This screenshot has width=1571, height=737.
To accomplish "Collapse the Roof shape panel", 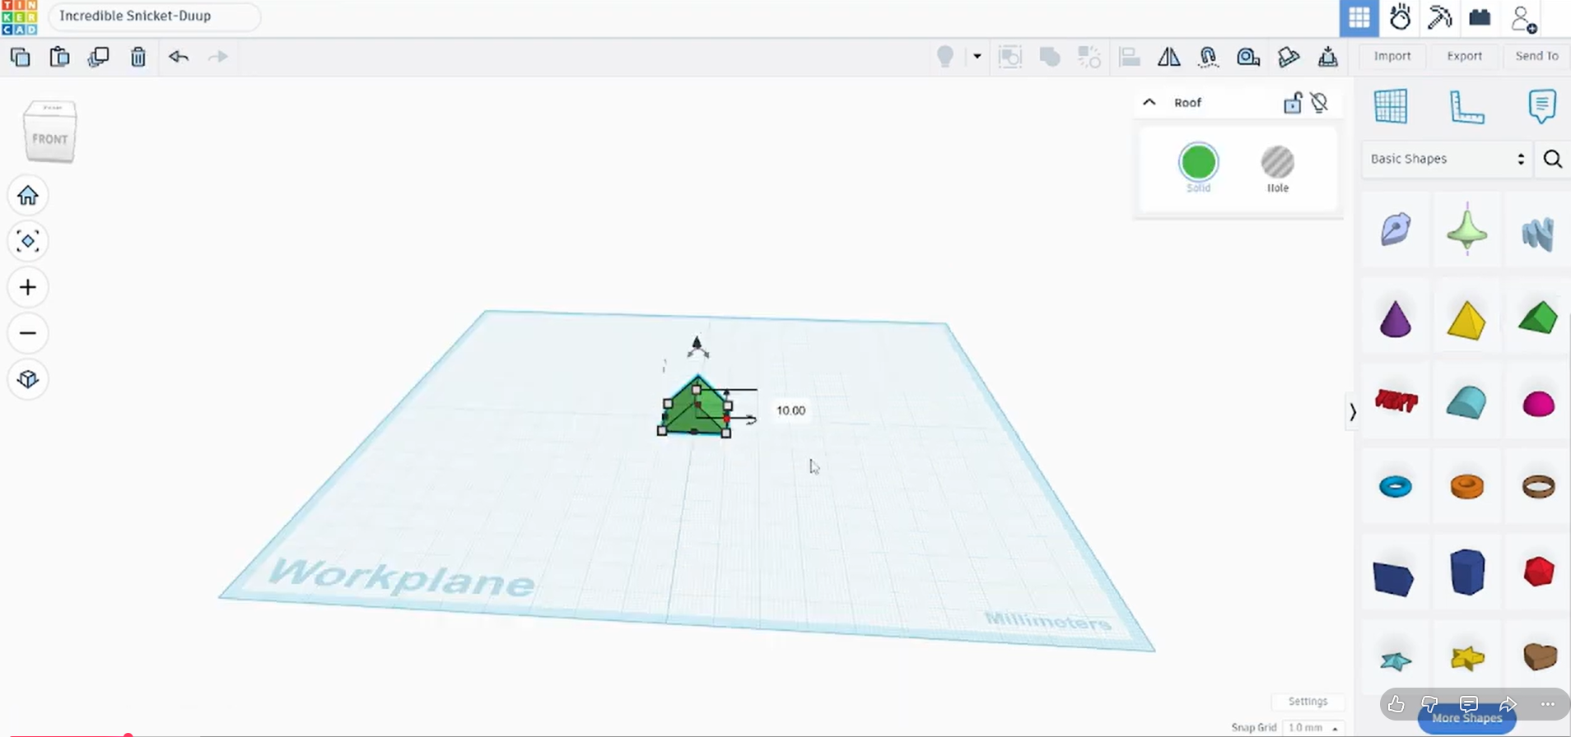I will 1149,102.
